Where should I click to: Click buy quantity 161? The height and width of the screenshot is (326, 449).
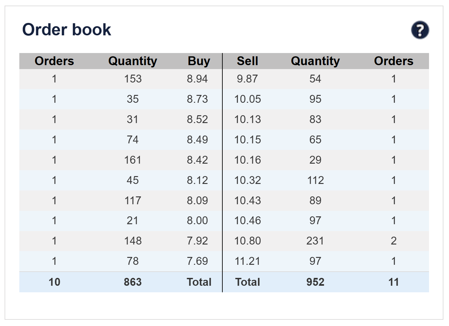pyautogui.click(x=133, y=160)
